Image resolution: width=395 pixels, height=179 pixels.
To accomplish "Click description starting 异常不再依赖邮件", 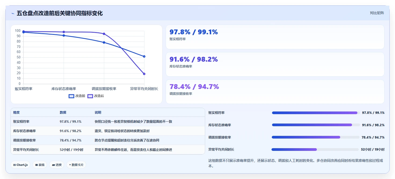I will pyautogui.click(x=133, y=150).
